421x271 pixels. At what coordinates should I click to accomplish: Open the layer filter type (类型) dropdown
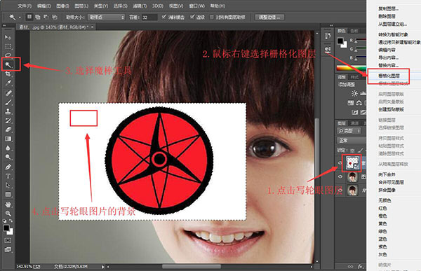pos(349,131)
